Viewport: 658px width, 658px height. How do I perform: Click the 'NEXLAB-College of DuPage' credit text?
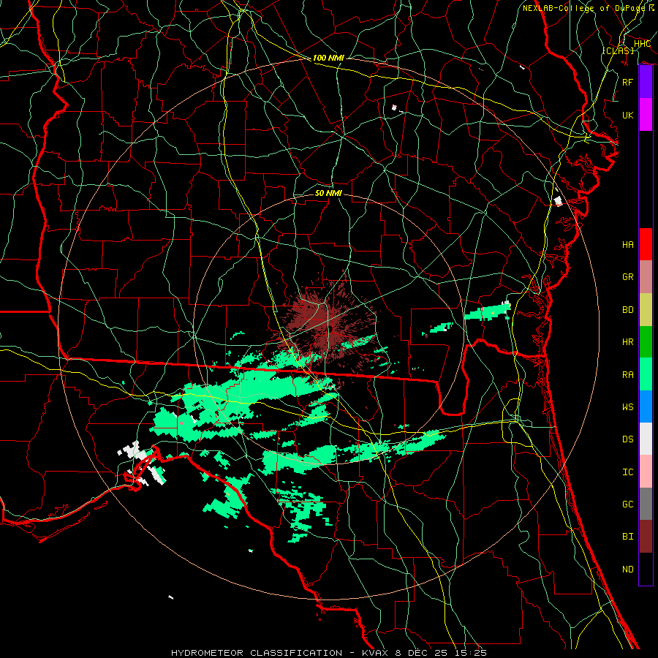click(x=583, y=8)
